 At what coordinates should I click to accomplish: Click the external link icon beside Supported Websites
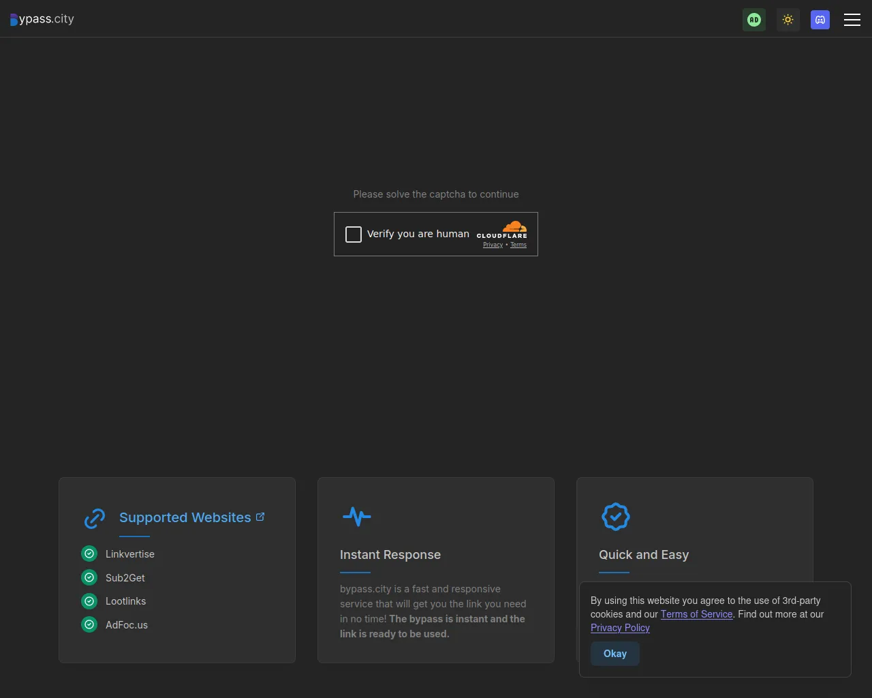pos(260,517)
